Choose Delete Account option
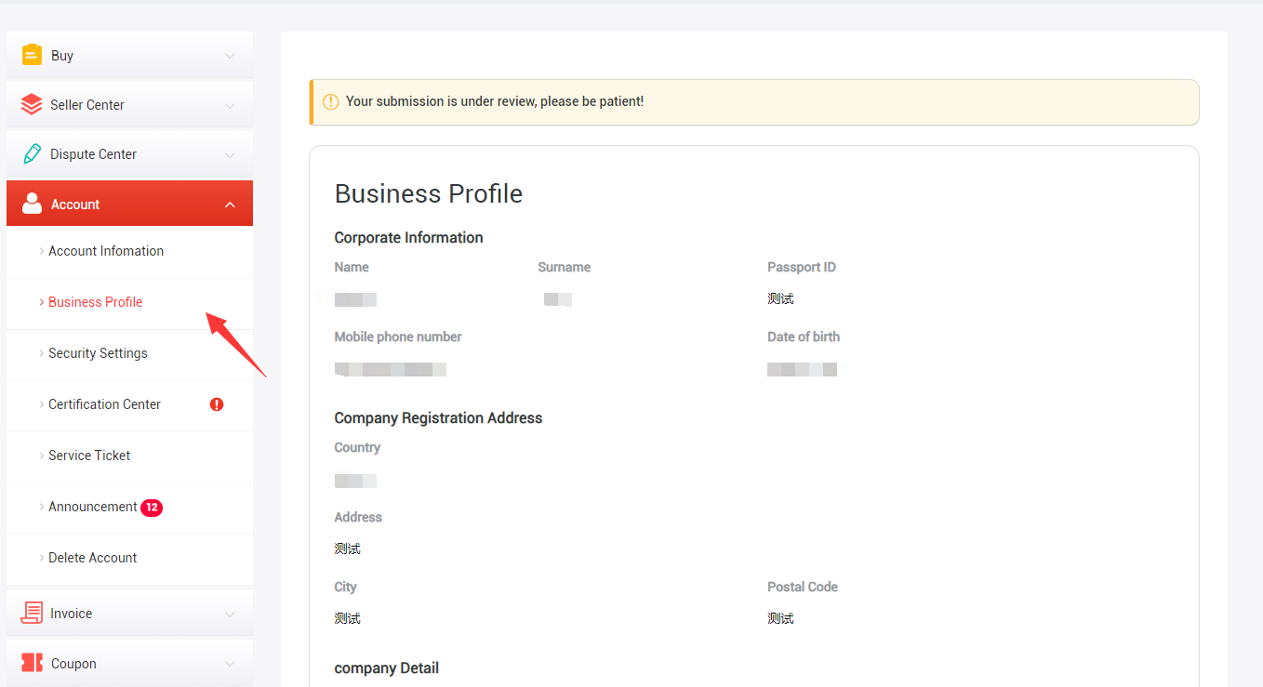This screenshot has width=1263, height=687. click(92, 558)
